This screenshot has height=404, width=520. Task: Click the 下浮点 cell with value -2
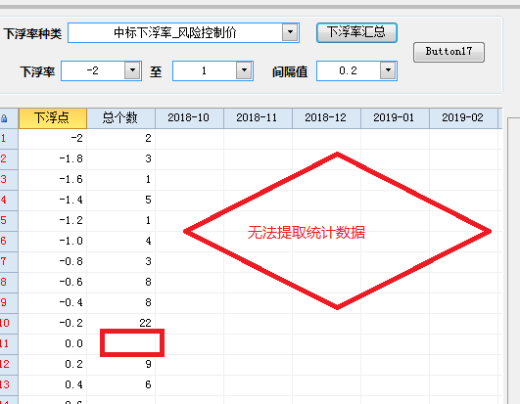pos(53,139)
